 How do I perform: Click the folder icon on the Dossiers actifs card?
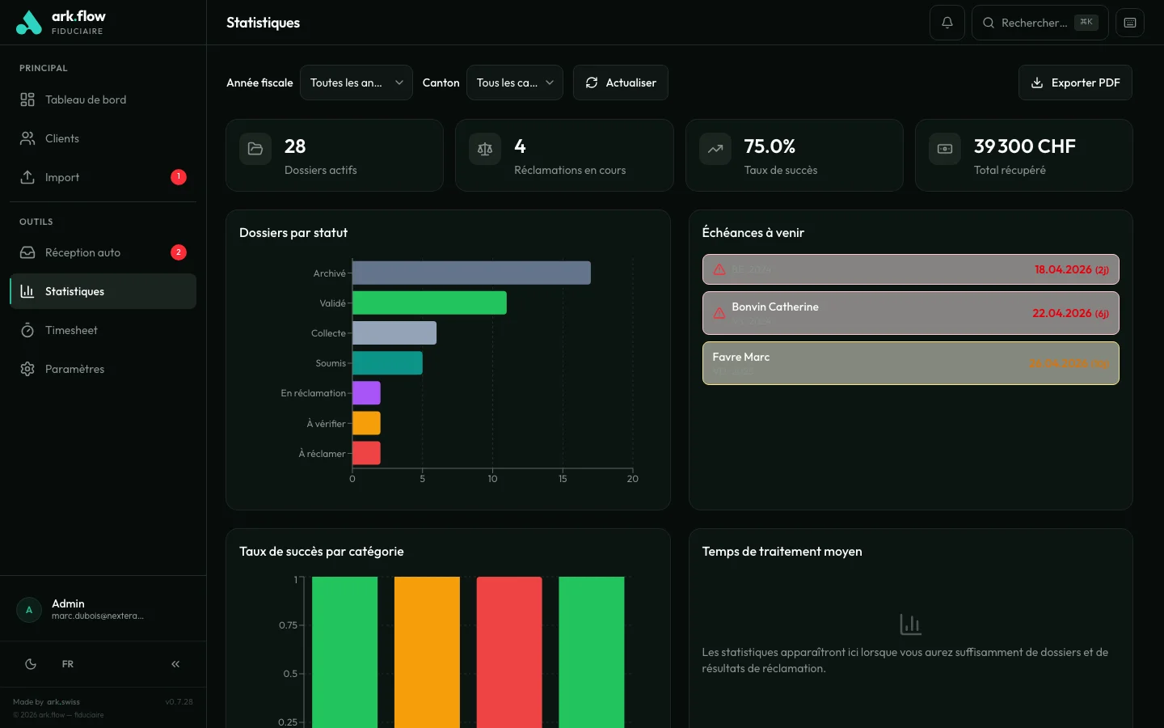pyautogui.click(x=255, y=149)
